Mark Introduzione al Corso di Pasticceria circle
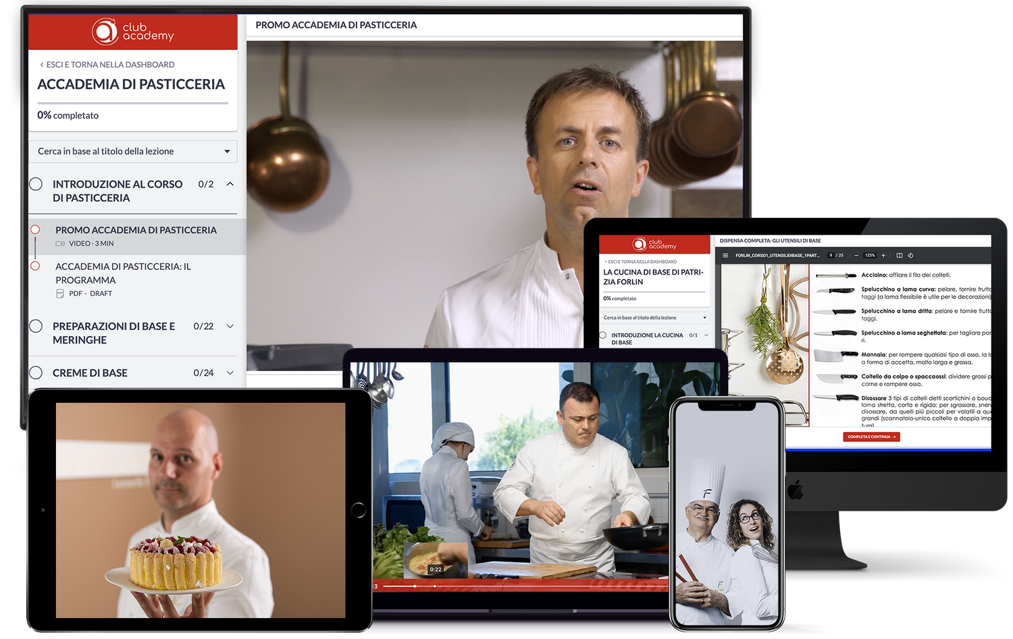This screenshot has width=1013, height=639. click(36, 184)
